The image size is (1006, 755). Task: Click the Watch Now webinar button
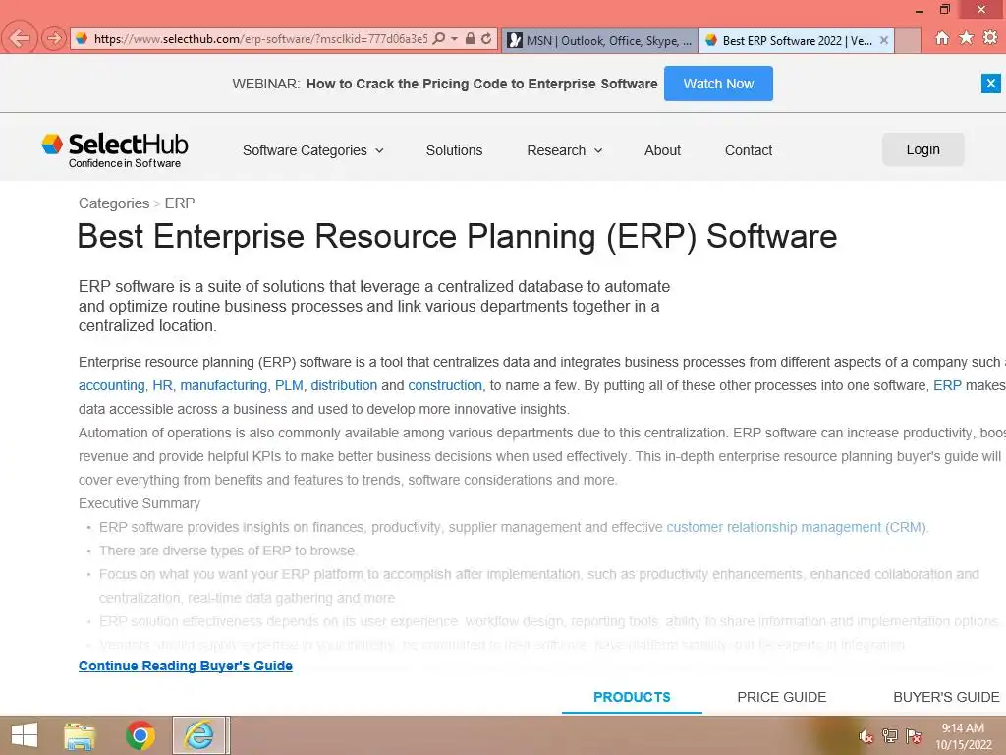point(718,84)
